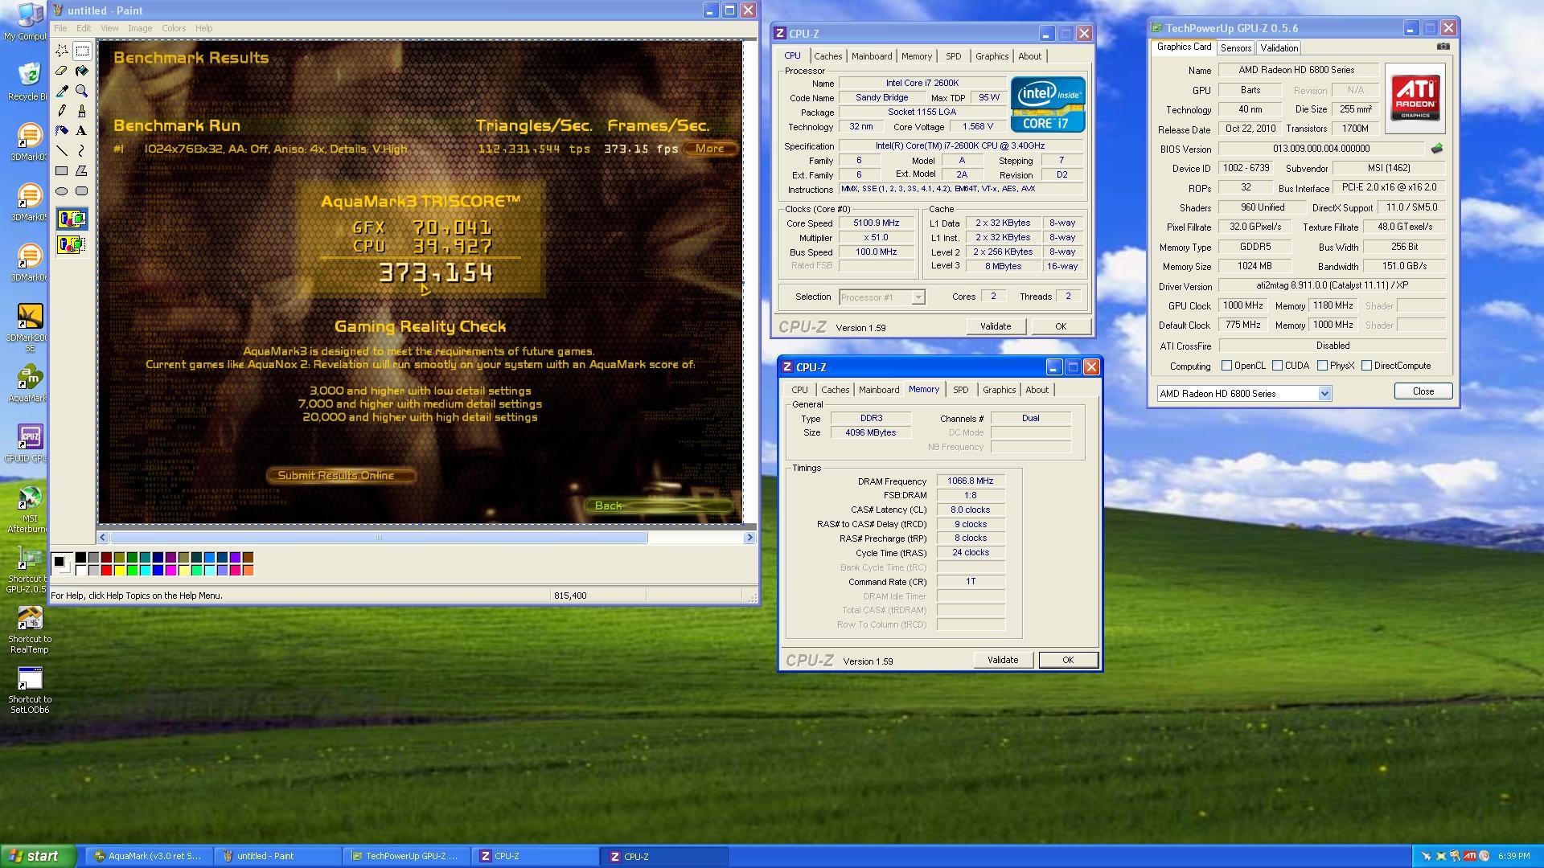Open the File menu in Paint

tap(60, 28)
